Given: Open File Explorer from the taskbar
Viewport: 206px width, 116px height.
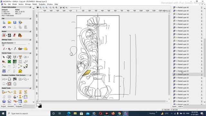Looking at the screenshot, I should 75,113.
